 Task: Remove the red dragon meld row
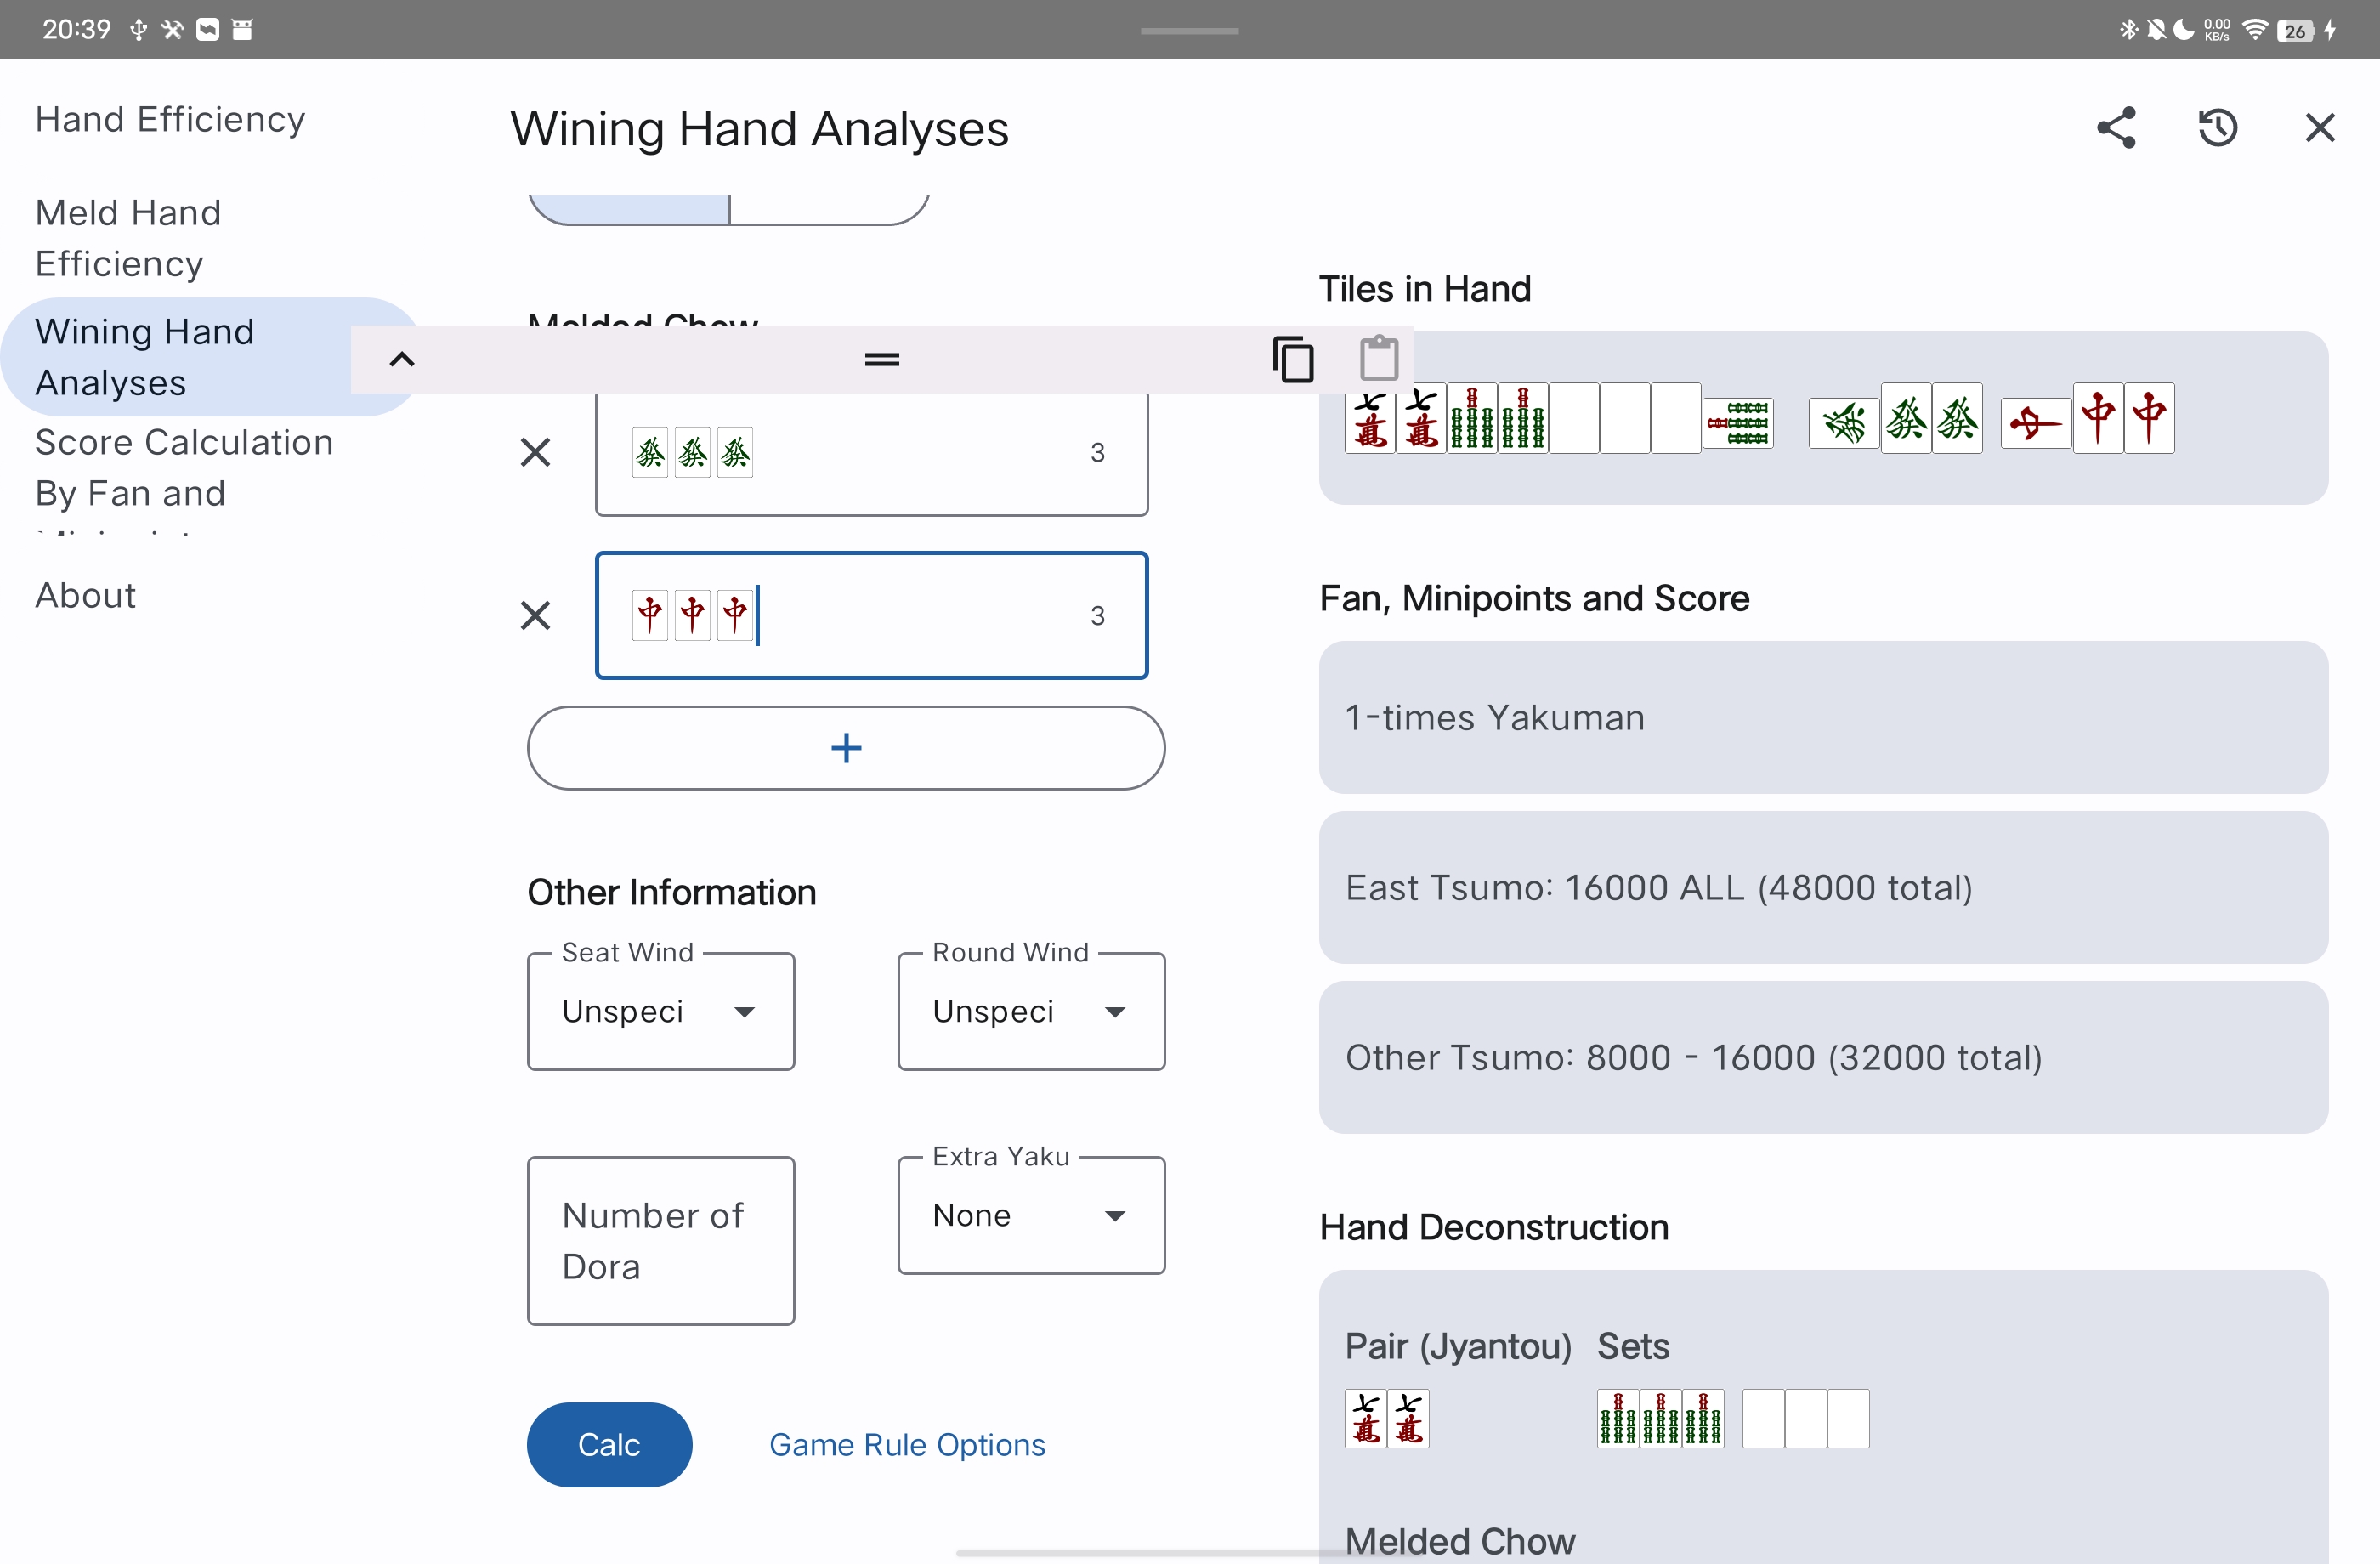[536, 616]
